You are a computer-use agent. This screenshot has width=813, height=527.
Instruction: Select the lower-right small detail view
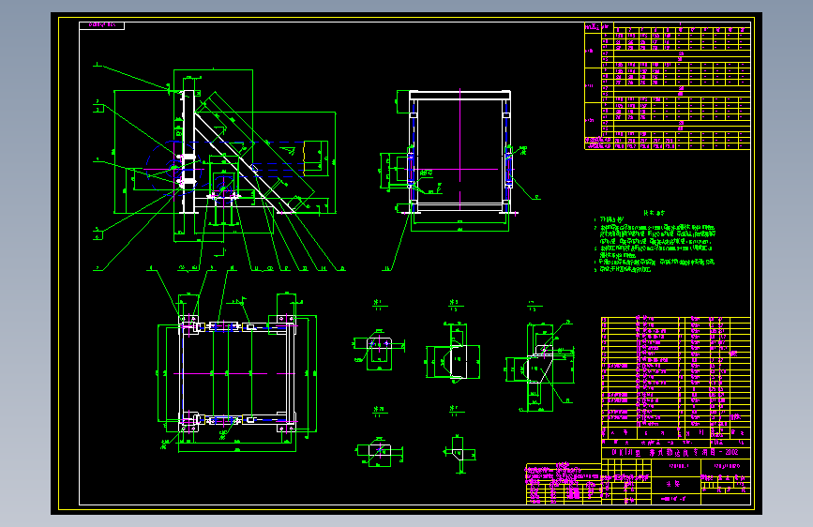tap(459, 455)
